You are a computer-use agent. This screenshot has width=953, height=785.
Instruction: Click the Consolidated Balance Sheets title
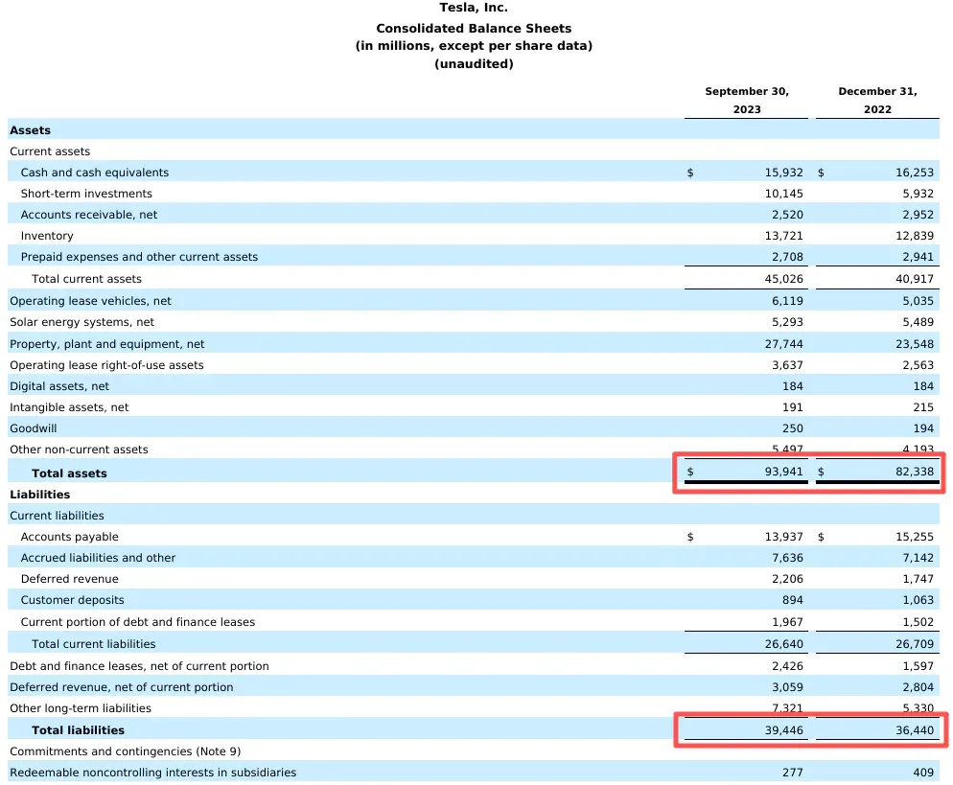coord(474,29)
